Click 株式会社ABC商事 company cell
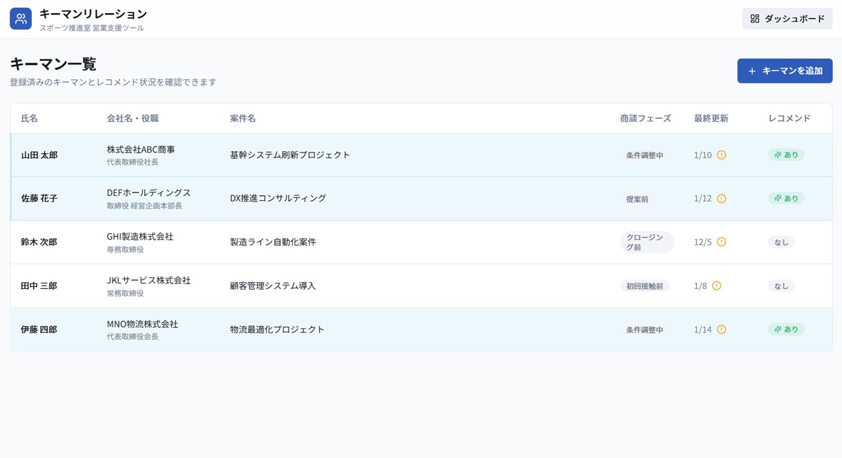 [x=141, y=150]
